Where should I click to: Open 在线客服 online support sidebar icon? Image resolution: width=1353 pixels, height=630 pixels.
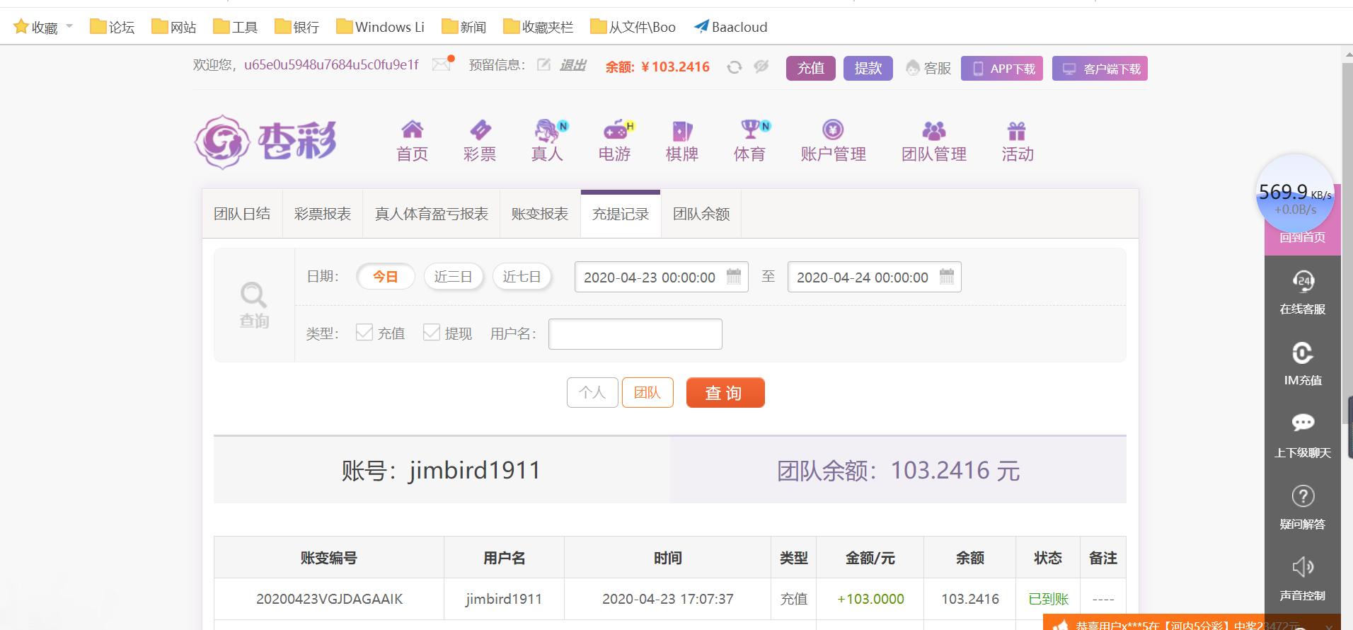click(x=1303, y=281)
